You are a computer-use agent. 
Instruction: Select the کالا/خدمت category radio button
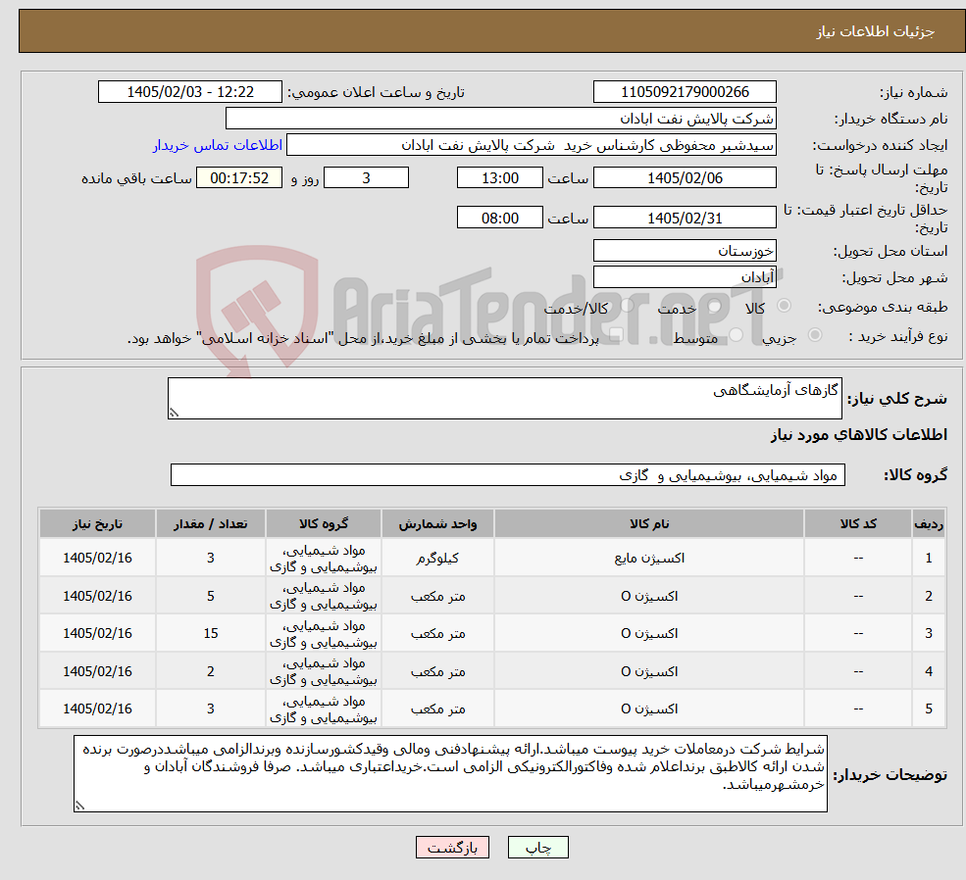pyautogui.click(x=628, y=306)
